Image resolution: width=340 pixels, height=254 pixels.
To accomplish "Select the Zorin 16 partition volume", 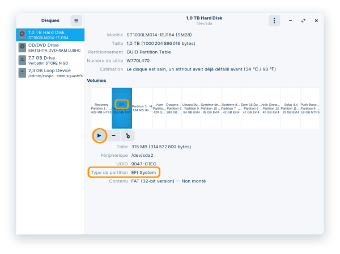I will [250, 108].
